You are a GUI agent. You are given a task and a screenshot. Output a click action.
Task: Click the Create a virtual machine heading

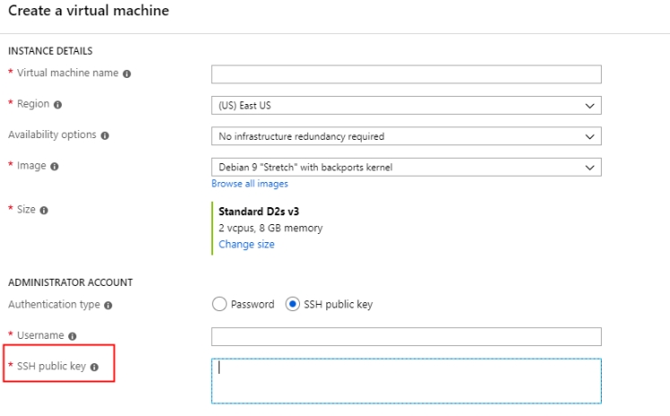88,11
